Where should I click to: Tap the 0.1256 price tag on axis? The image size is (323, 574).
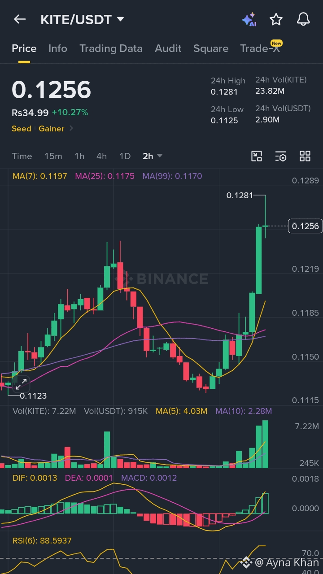[306, 226]
